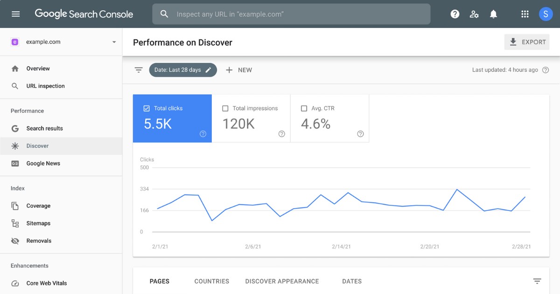This screenshot has width=560, height=294.
Task: Open the DISCOVER APPEARANCE tab
Action: coord(282,281)
